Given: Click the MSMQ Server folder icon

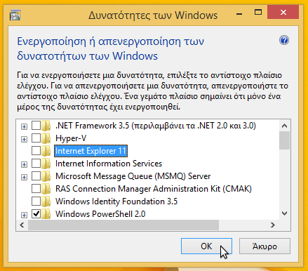Looking at the screenshot, I should pos(46,176).
